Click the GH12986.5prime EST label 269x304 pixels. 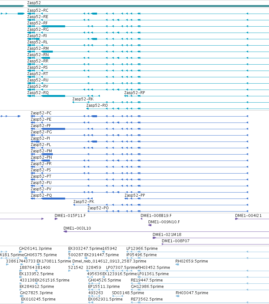click(x=147, y=287)
